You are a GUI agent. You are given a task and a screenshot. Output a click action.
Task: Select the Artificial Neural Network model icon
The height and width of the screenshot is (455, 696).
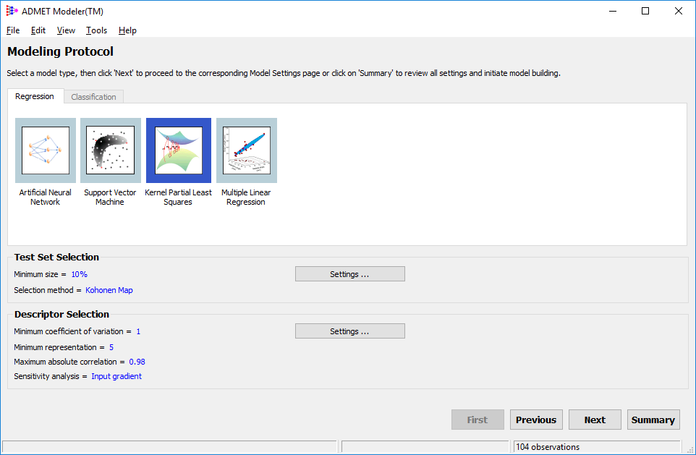46,150
